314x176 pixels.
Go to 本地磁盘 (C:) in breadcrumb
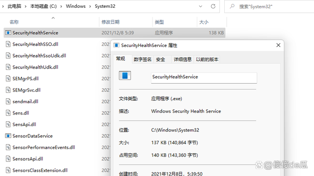(44, 6)
